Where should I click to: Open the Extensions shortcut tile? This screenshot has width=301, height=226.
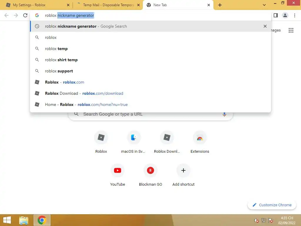200,142
